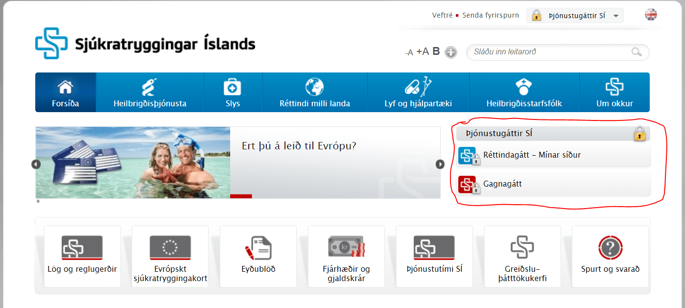Screen dimensions: 685x308
Task: Select the Eyðublöð forms icon
Action: 258,248
